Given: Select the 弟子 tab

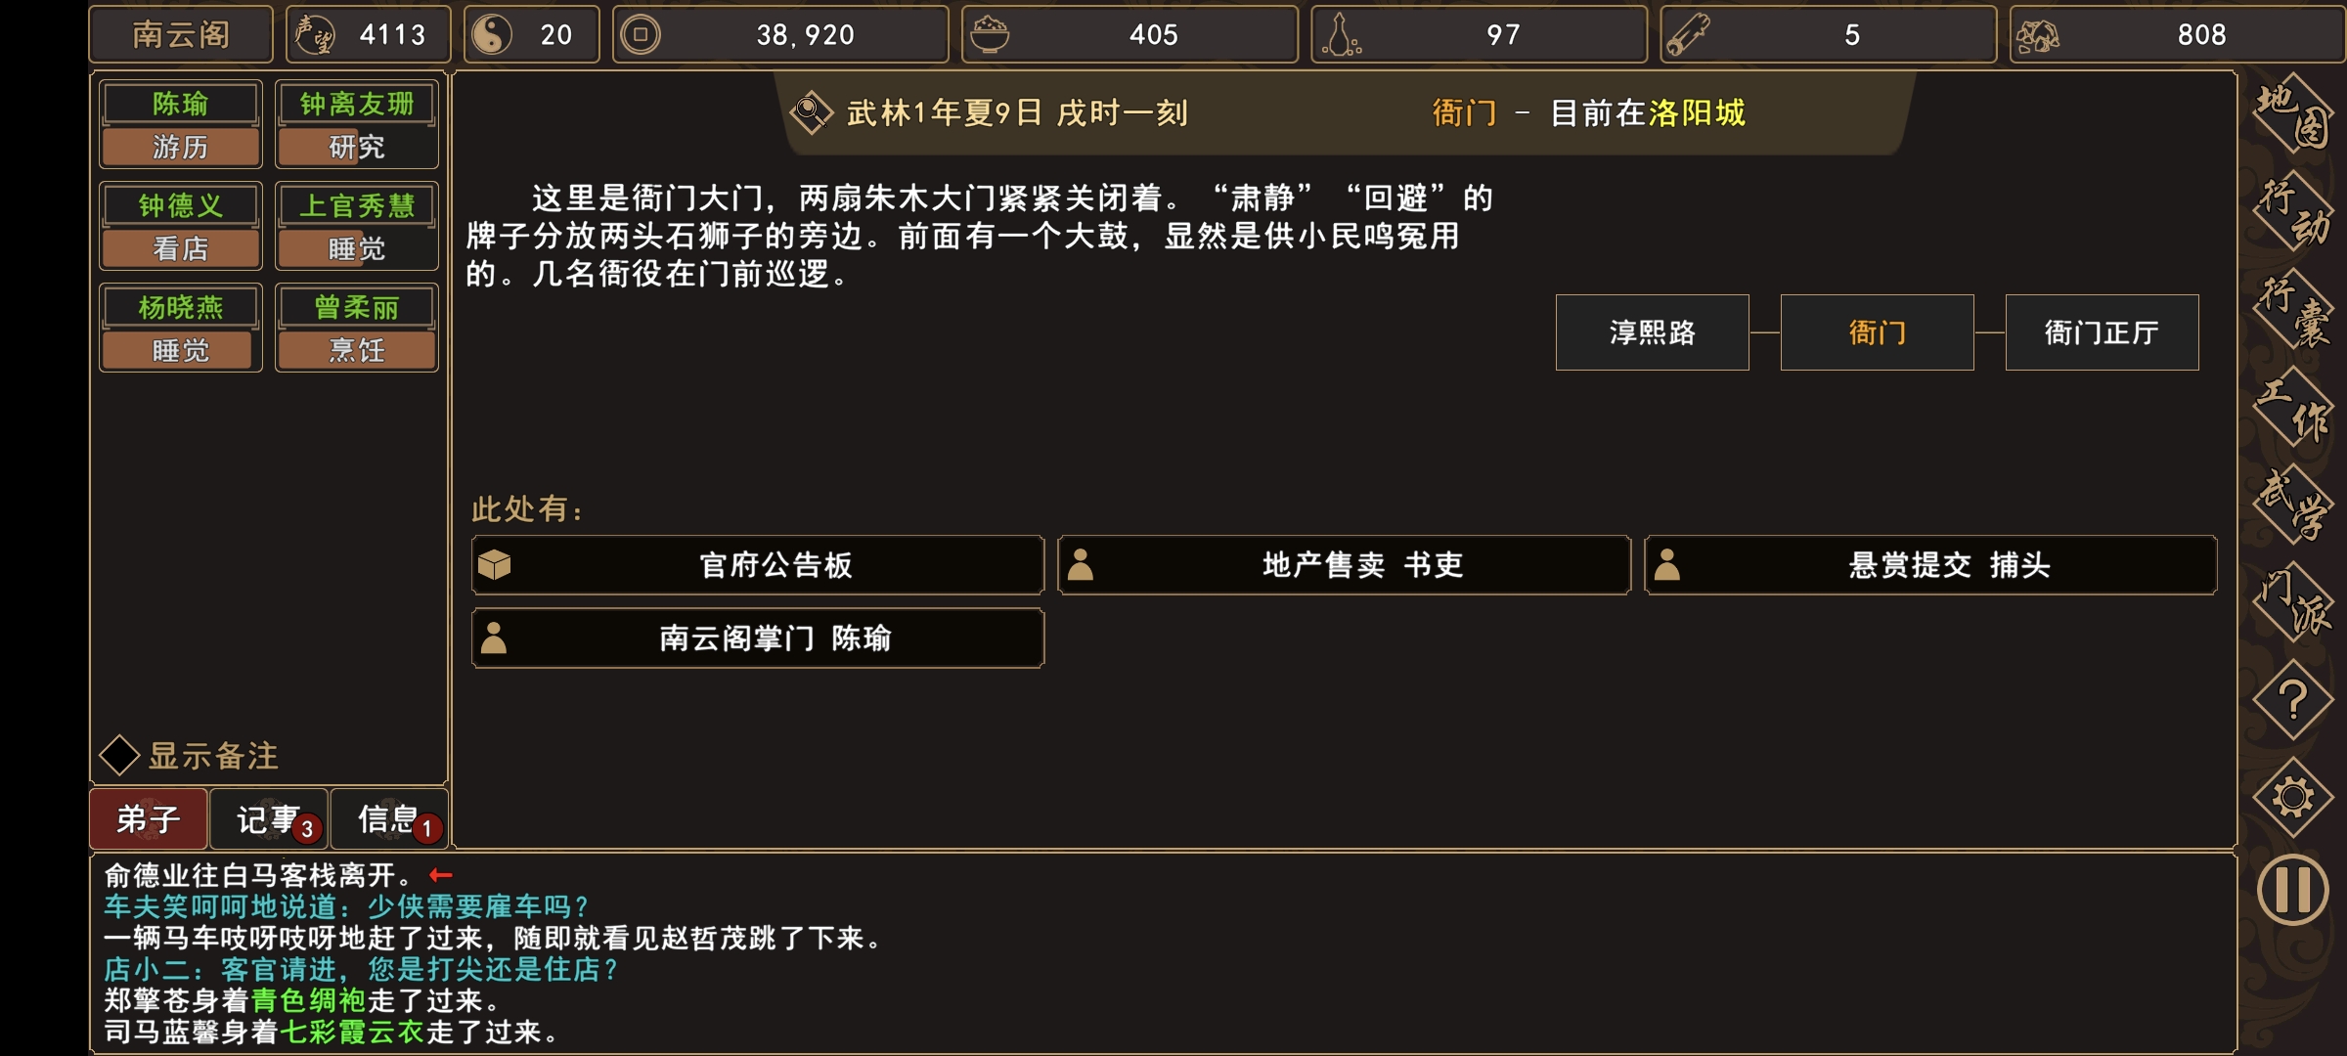Looking at the screenshot, I should [x=149, y=819].
